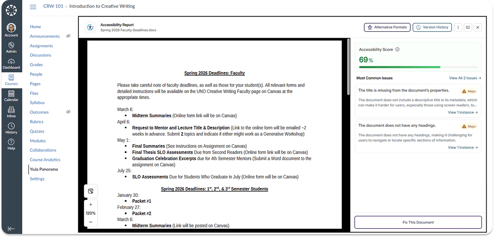This screenshot has height=237, width=494.
Task: Open Pages in course navigation
Action: tap(35, 84)
